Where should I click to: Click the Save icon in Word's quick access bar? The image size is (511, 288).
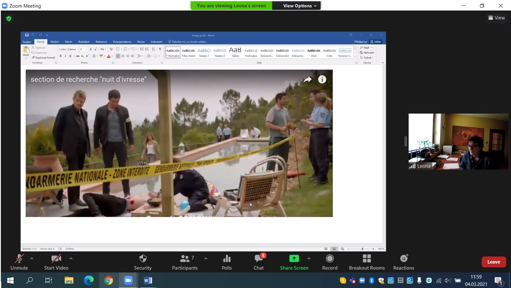27,35
